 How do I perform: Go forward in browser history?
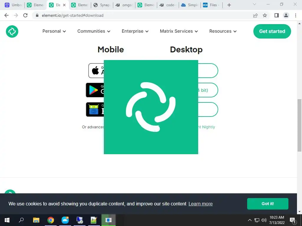(16, 15)
